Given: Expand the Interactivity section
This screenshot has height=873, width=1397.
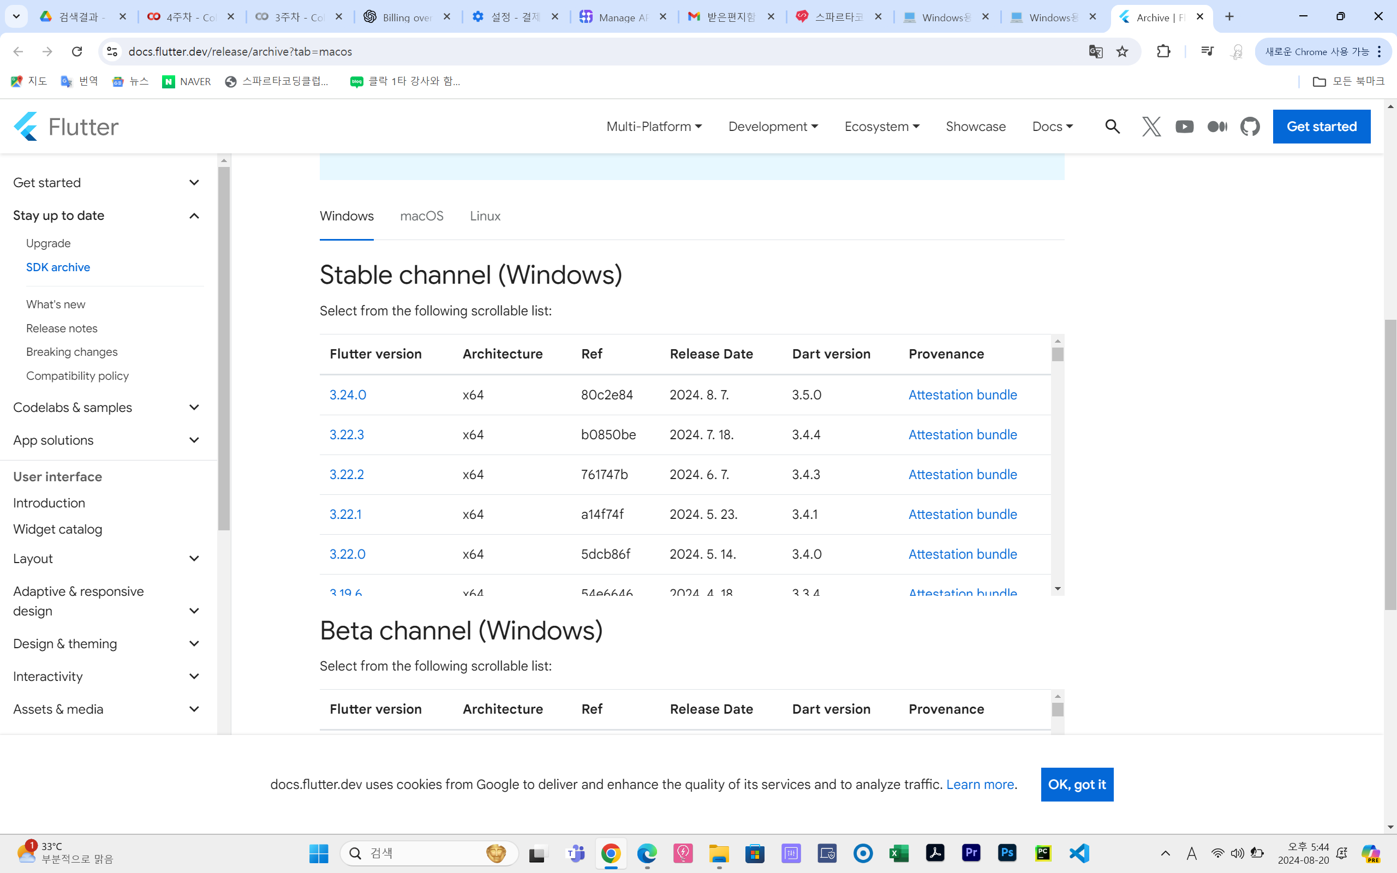Looking at the screenshot, I should [108, 676].
